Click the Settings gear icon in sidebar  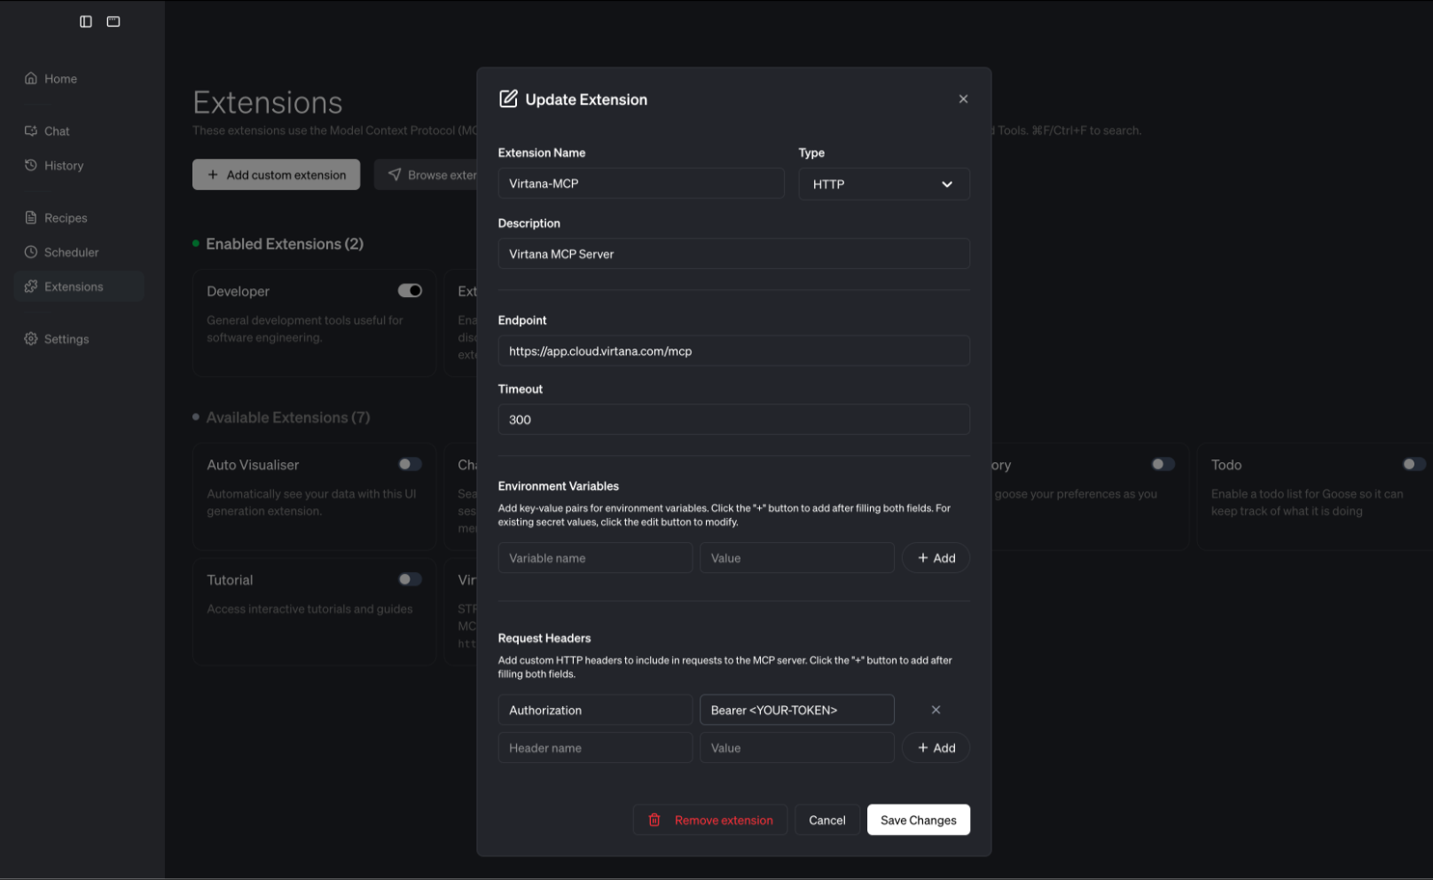pos(31,339)
